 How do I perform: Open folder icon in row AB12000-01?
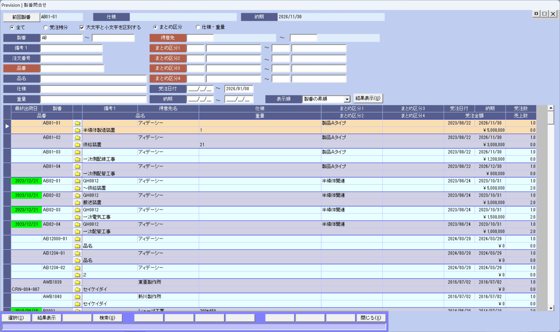pos(77,239)
